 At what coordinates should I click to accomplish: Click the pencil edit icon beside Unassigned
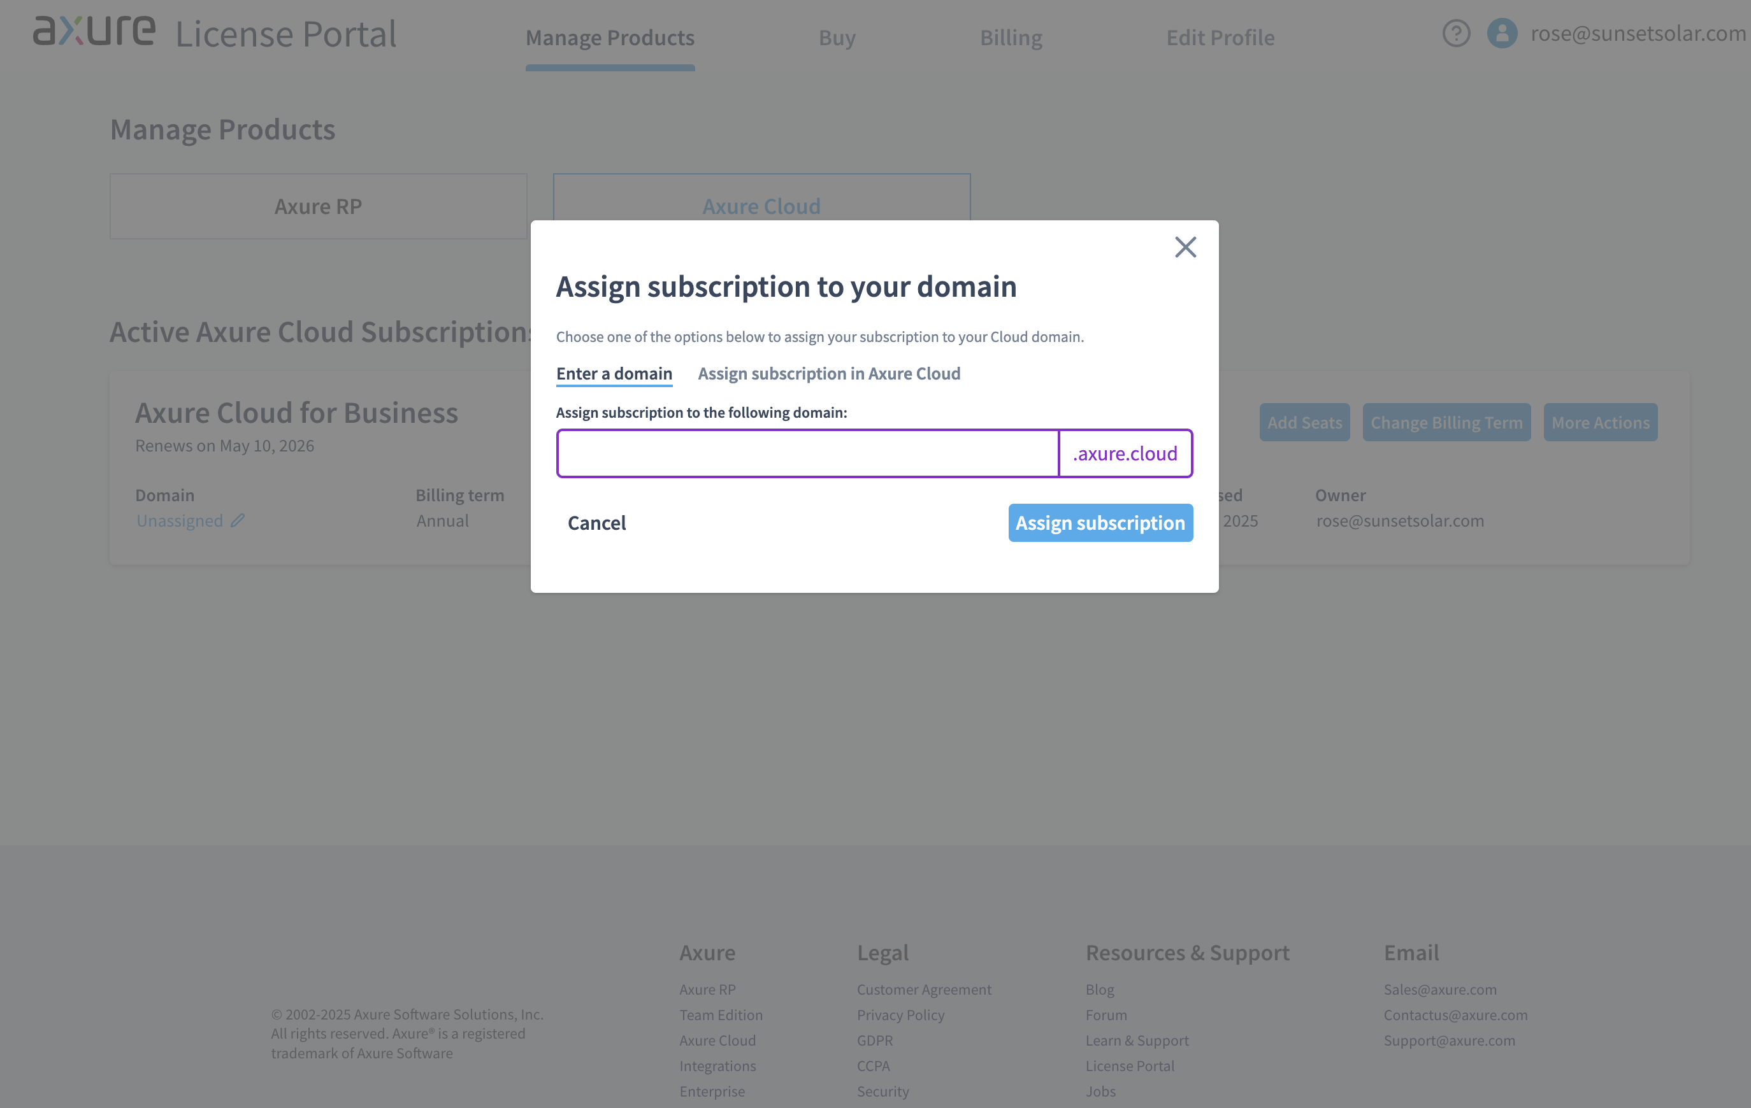pos(238,520)
